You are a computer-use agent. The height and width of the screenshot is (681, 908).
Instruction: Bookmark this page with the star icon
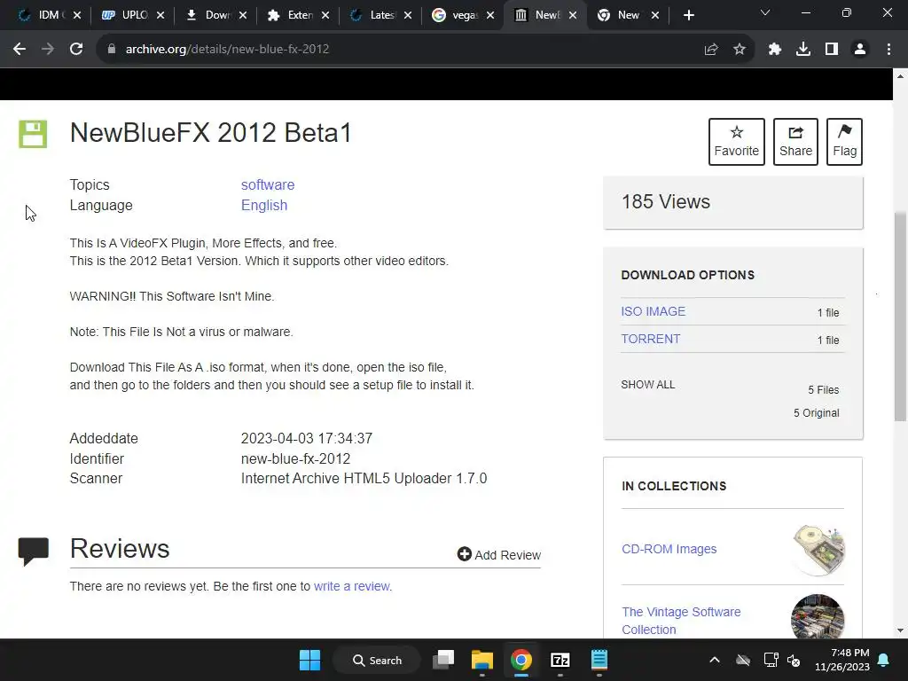point(740,50)
